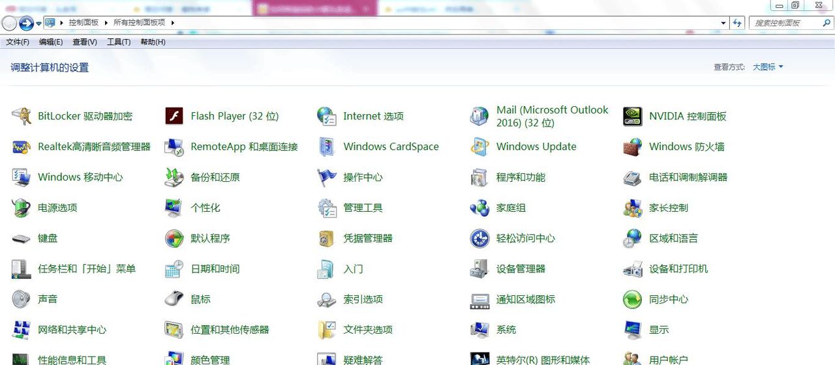Image resolution: width=835 pixels, height=365 pixels.
Task: Open the 声音 speaker icon
Action: tap(22, 300)
